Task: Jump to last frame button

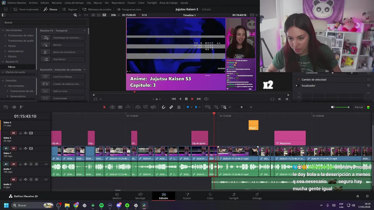Action: [x=199, y=99]
